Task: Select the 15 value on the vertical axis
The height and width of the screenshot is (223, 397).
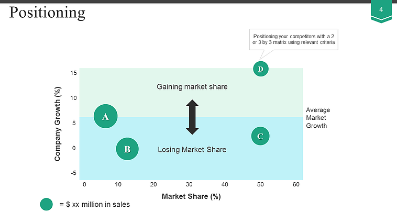Action: click(74, 73)
